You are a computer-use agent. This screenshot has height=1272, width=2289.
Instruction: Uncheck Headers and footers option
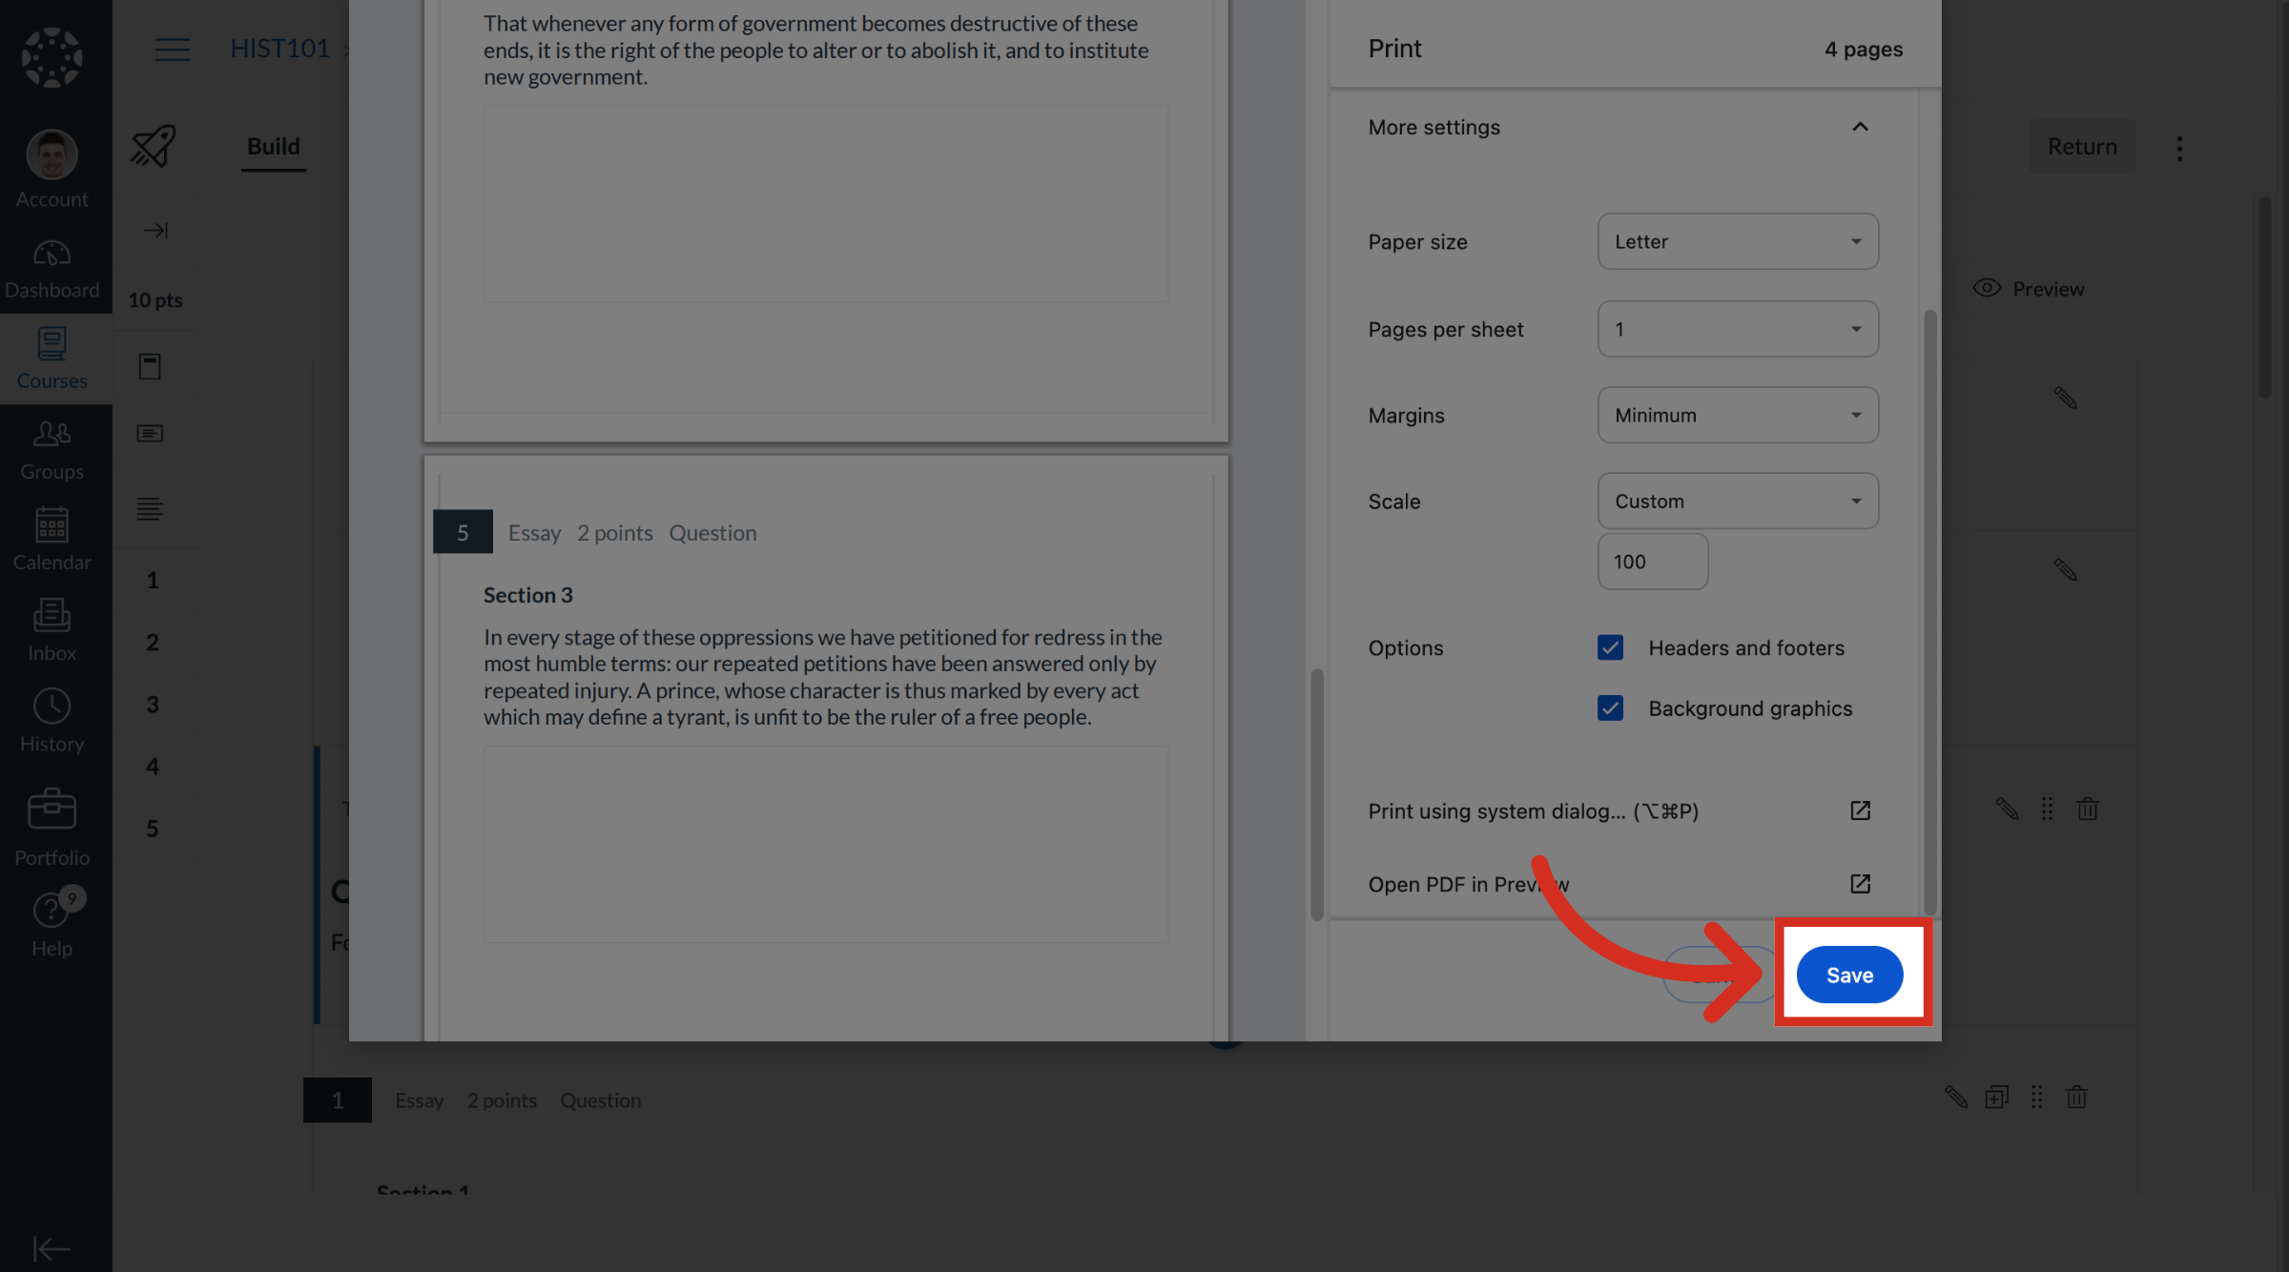click(x=1610, y=647)
